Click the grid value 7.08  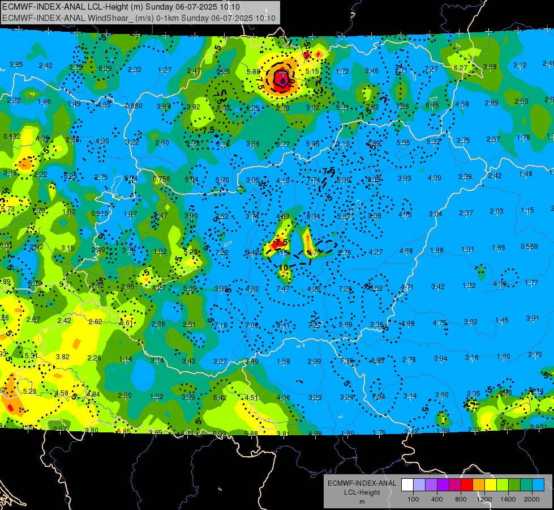[252, 325]
